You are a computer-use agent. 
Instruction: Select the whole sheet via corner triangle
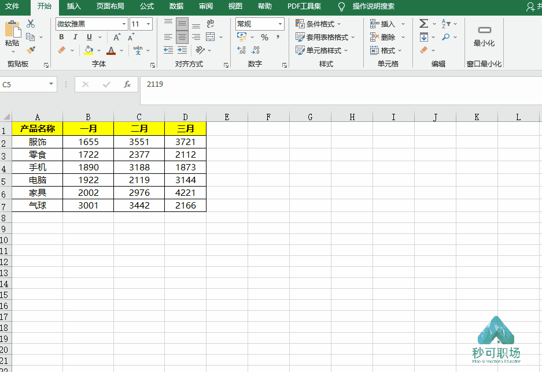point(6,116)
